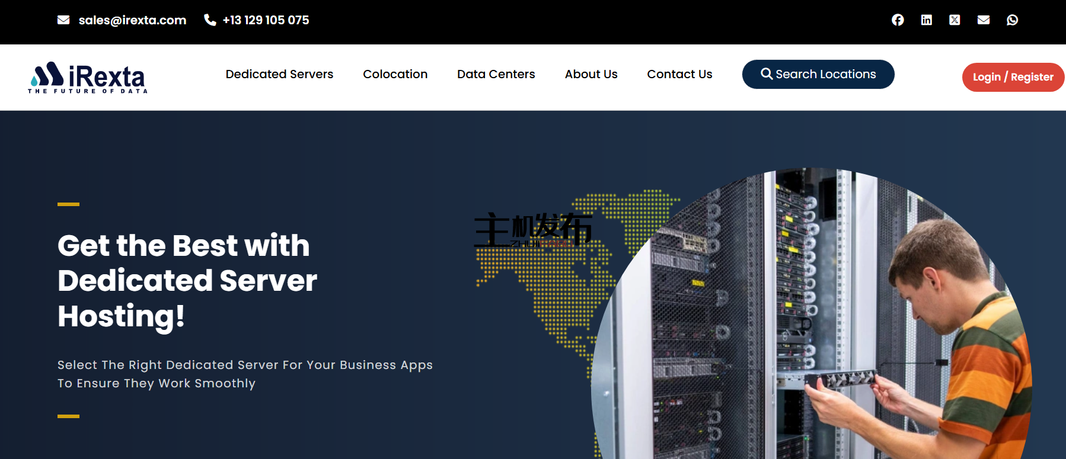Open the Dedicated Servers menu
The height and width of the screenshot is (459, 1066).
pyautogui.click(x=279, y=74)
